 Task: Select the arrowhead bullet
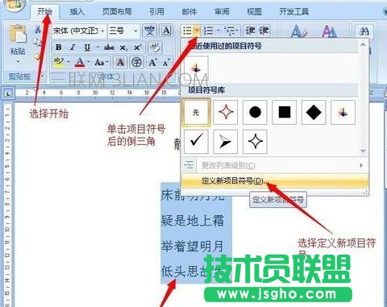pos(226,142)
